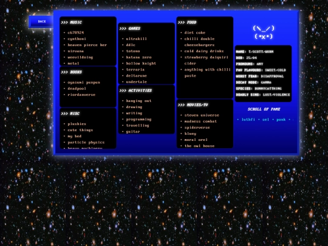Select 'undertale' in the games list
This screenshot has height=246, width=328.
tap(137, 82)
